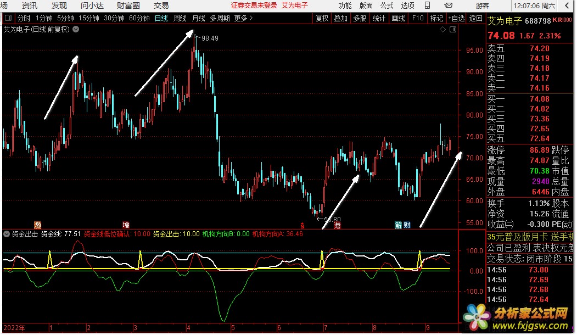Open the 财富圈 menu

(128, 5)
